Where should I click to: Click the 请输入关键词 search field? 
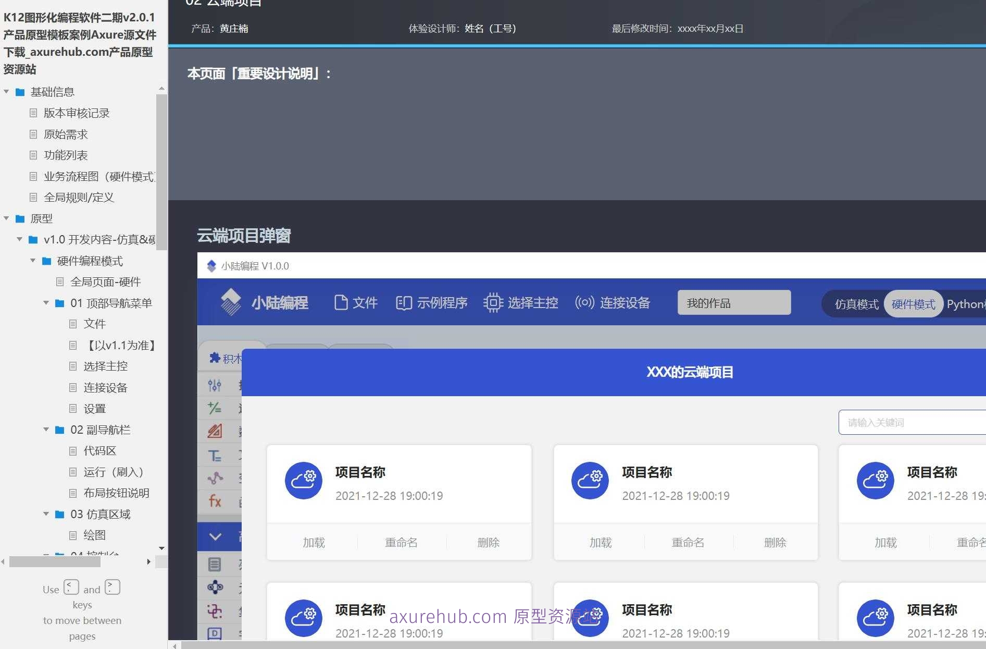916,422
